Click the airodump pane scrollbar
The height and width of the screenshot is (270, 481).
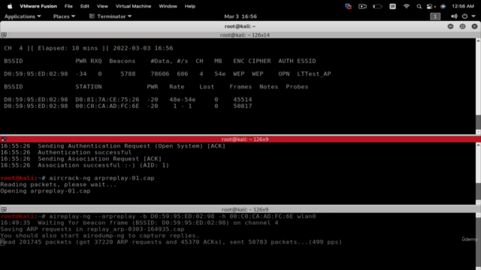pyautogui.click(x=478, y=86)
